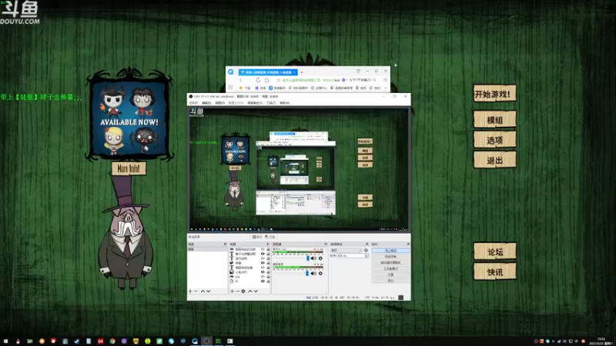Toggle visibility of the LOL source
Image resolution: width=616 pixels, height=346 pixels.
[x=263, y=277]
